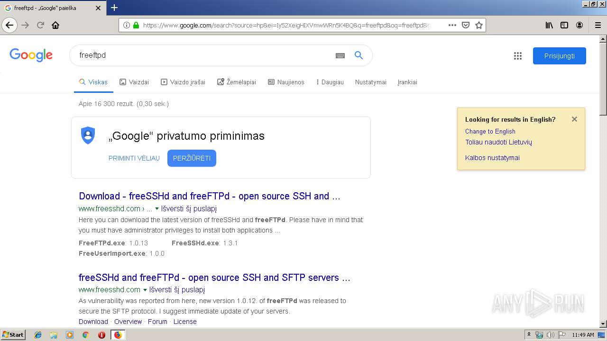Image resolution: width=607 pixels, height=341 pixels.
Task: Open the Download sitelink
Action: point(93,322)
